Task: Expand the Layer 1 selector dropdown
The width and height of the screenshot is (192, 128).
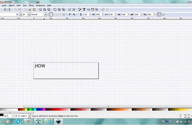Action: 30,116
